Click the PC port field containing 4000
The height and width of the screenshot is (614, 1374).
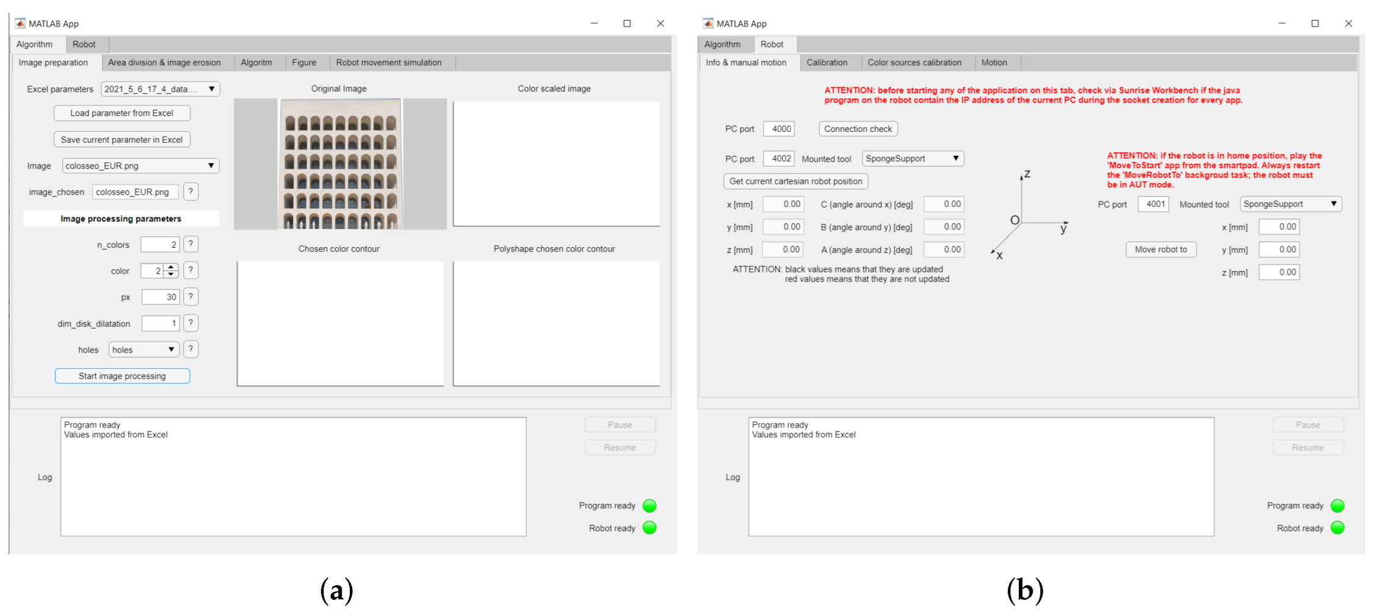pyautogui.click(x=779, y=129)
